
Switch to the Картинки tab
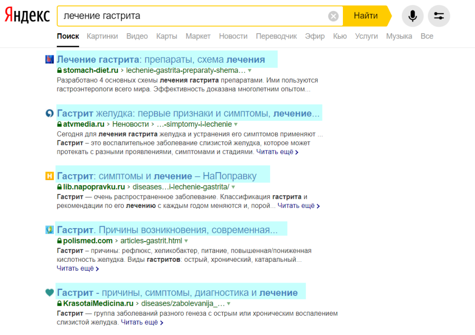coord(102,36)
